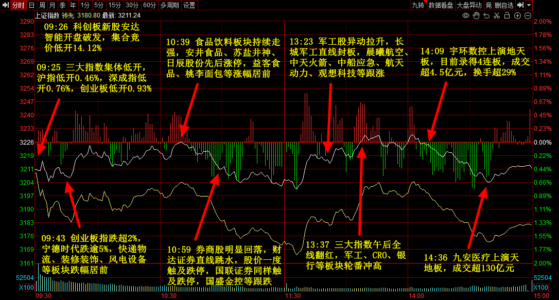Switch to the 日 daily chart tab

(31, 5)
